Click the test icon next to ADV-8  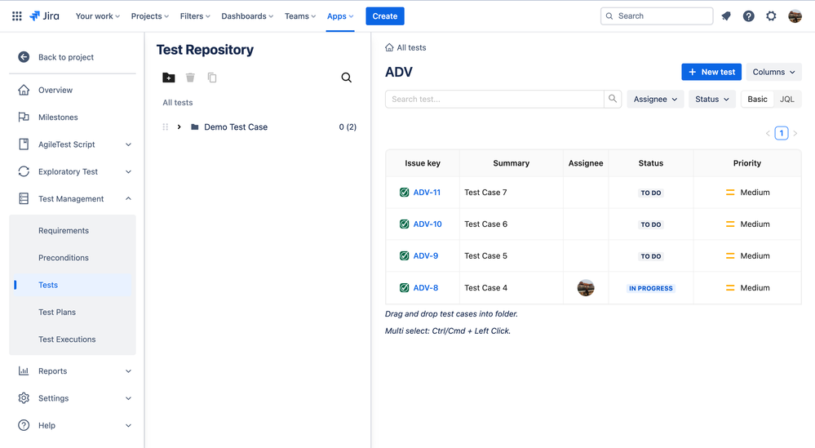click(404, 287)
